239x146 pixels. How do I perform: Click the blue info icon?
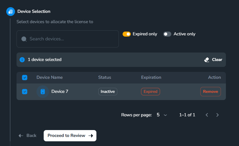(22, 60)
